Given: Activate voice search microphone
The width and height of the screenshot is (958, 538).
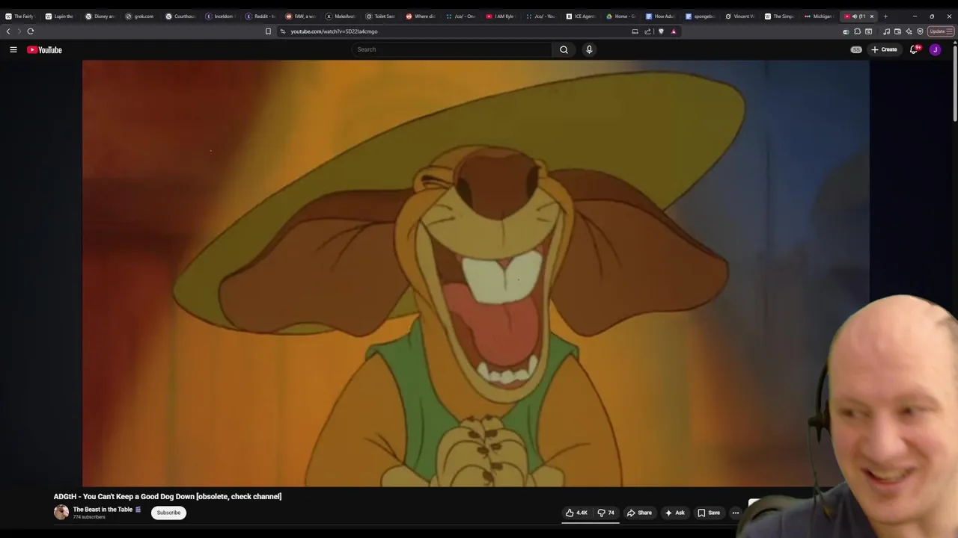Looking at the screenshot, I should 589,49.
